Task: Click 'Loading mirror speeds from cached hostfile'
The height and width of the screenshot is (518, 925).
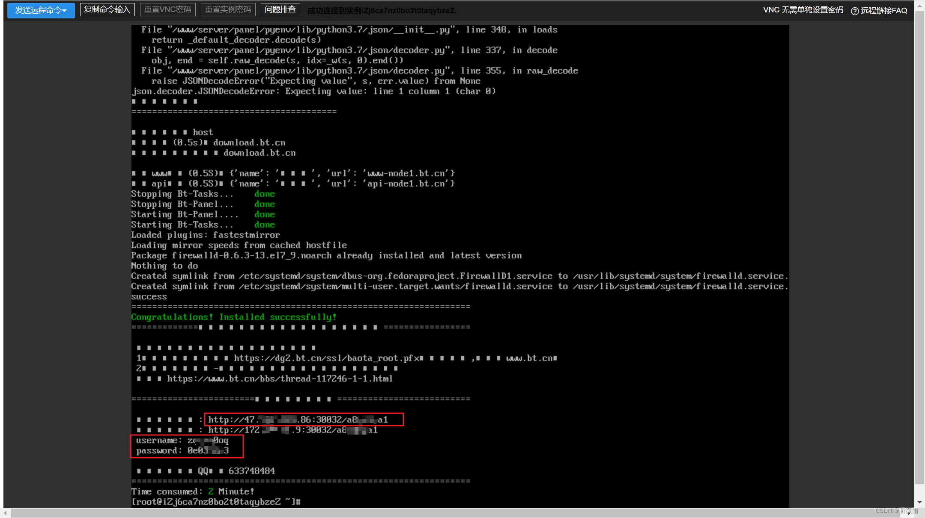Action: [x=239, y=245]
